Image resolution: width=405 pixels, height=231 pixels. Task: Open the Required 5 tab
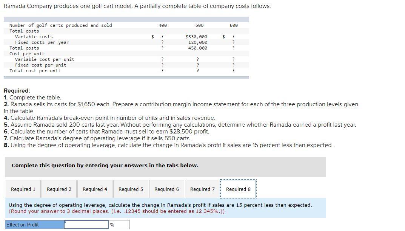pos(131,189)
